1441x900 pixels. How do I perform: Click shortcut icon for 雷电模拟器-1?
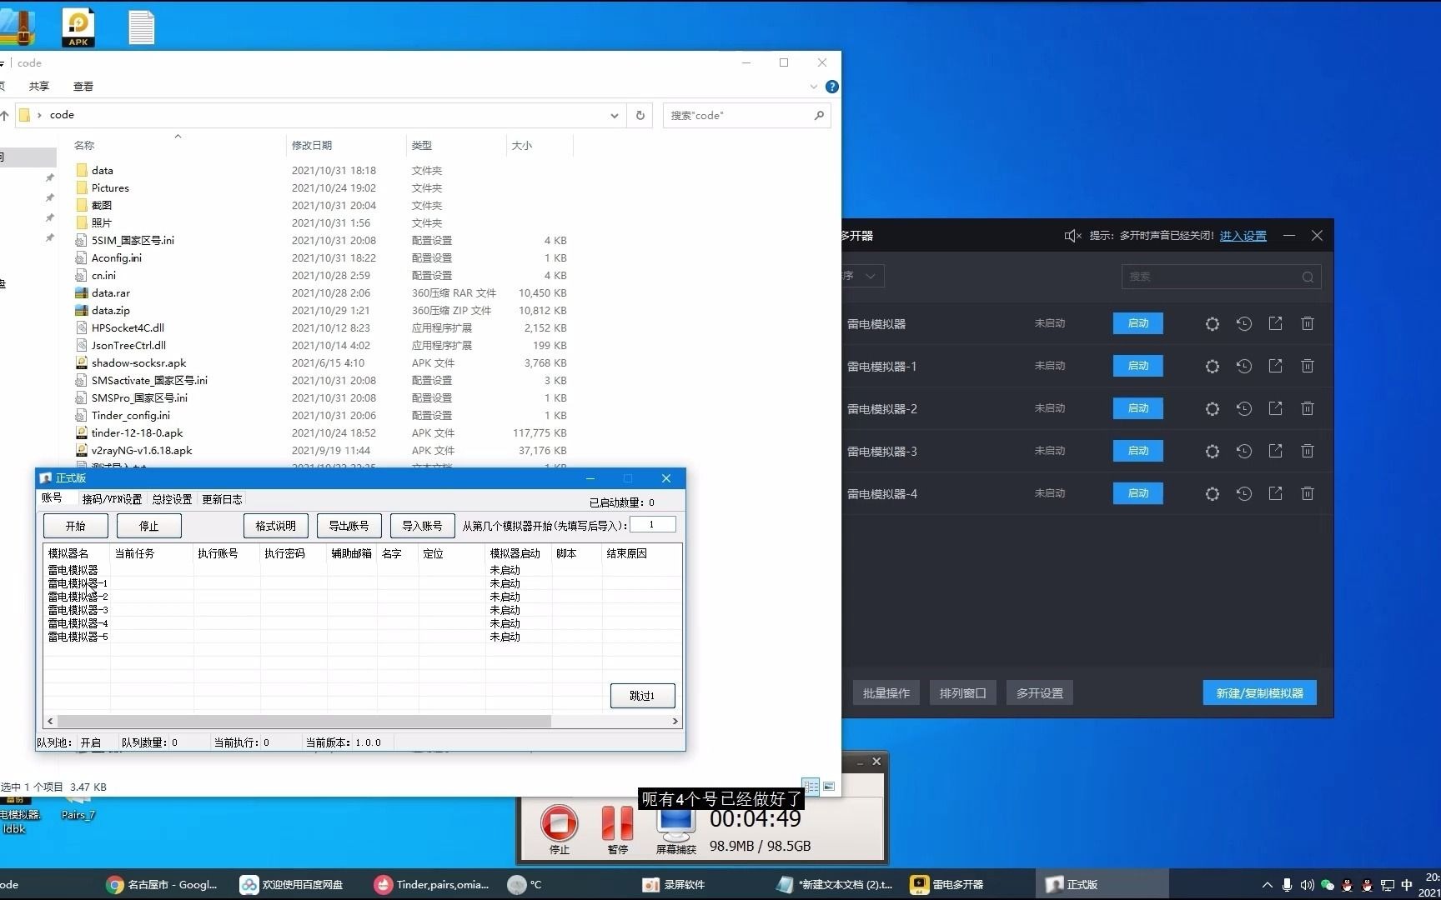1276,366
